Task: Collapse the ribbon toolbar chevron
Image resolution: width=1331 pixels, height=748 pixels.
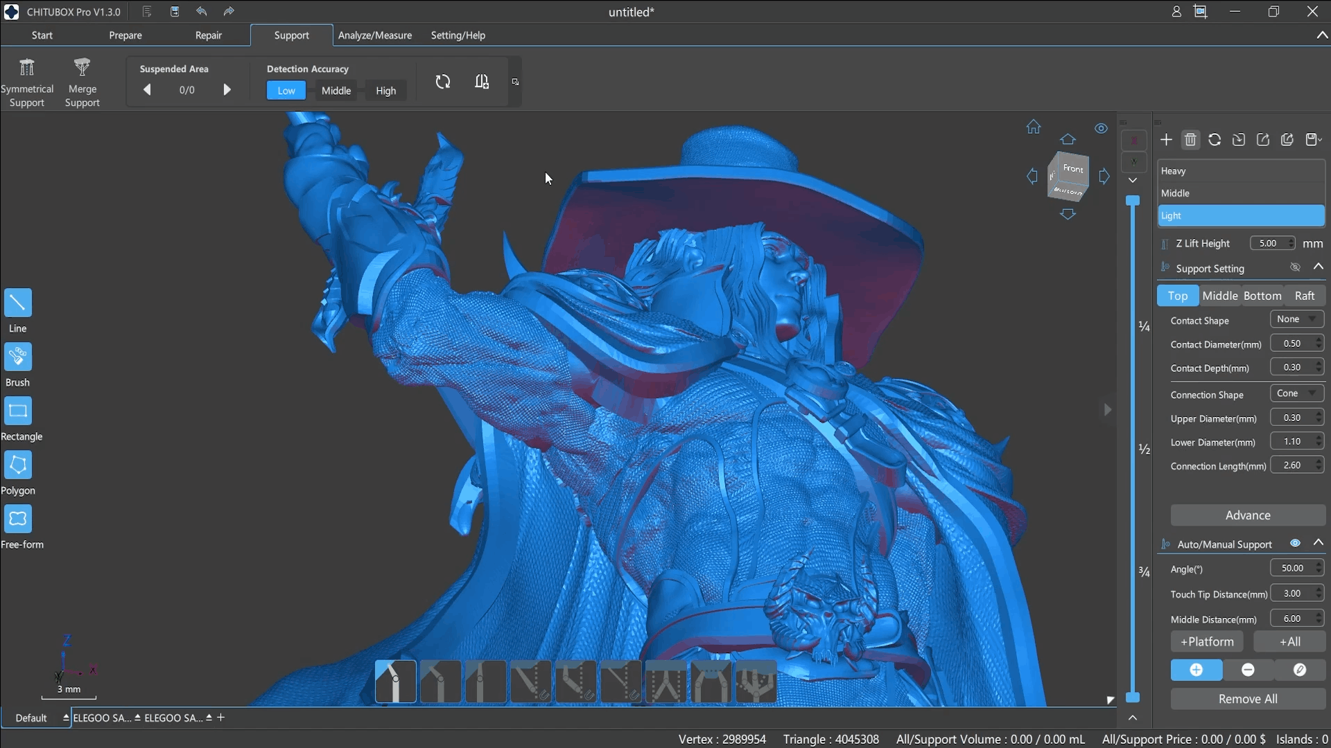Action: (1322, 35)
